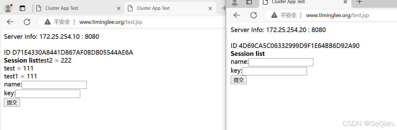Open a new tab in the left browser window
Viewport: 397px width, 130px height.
224,8
